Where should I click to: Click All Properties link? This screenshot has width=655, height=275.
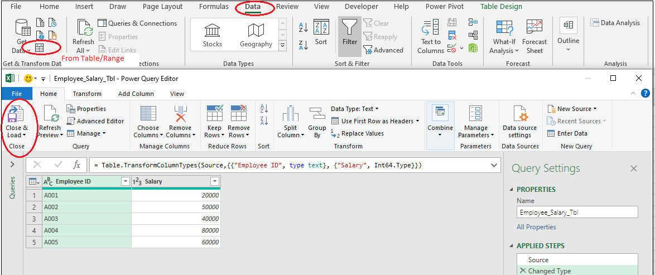[536, 227]
